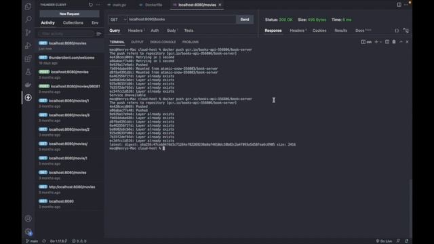
Task: Add a new terminal with plus icon
Action: (376, 42)
